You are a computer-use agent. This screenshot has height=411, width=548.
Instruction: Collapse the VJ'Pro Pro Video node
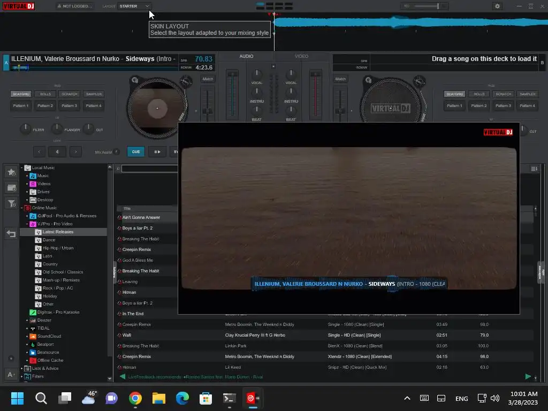pyautogui.click(x=27, y=224)
